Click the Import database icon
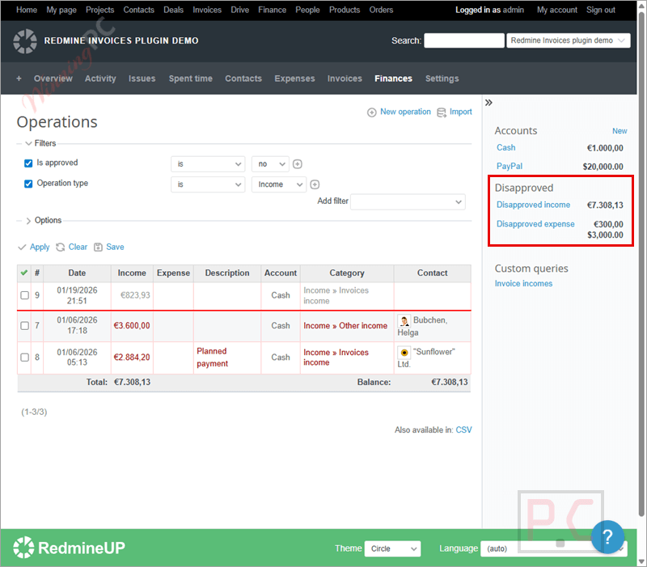647x567 pixels. 441,112
